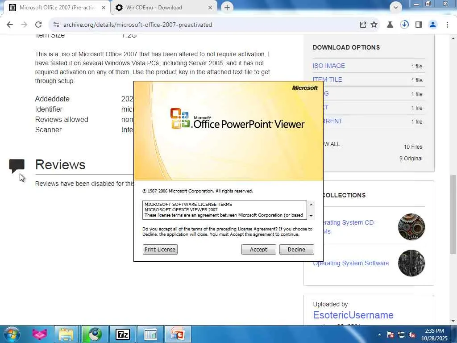
Task: Open a new browser tab
Action: (227, 8)
